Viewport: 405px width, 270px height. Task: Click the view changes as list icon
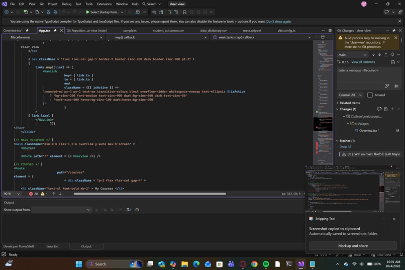pos(385,109)
